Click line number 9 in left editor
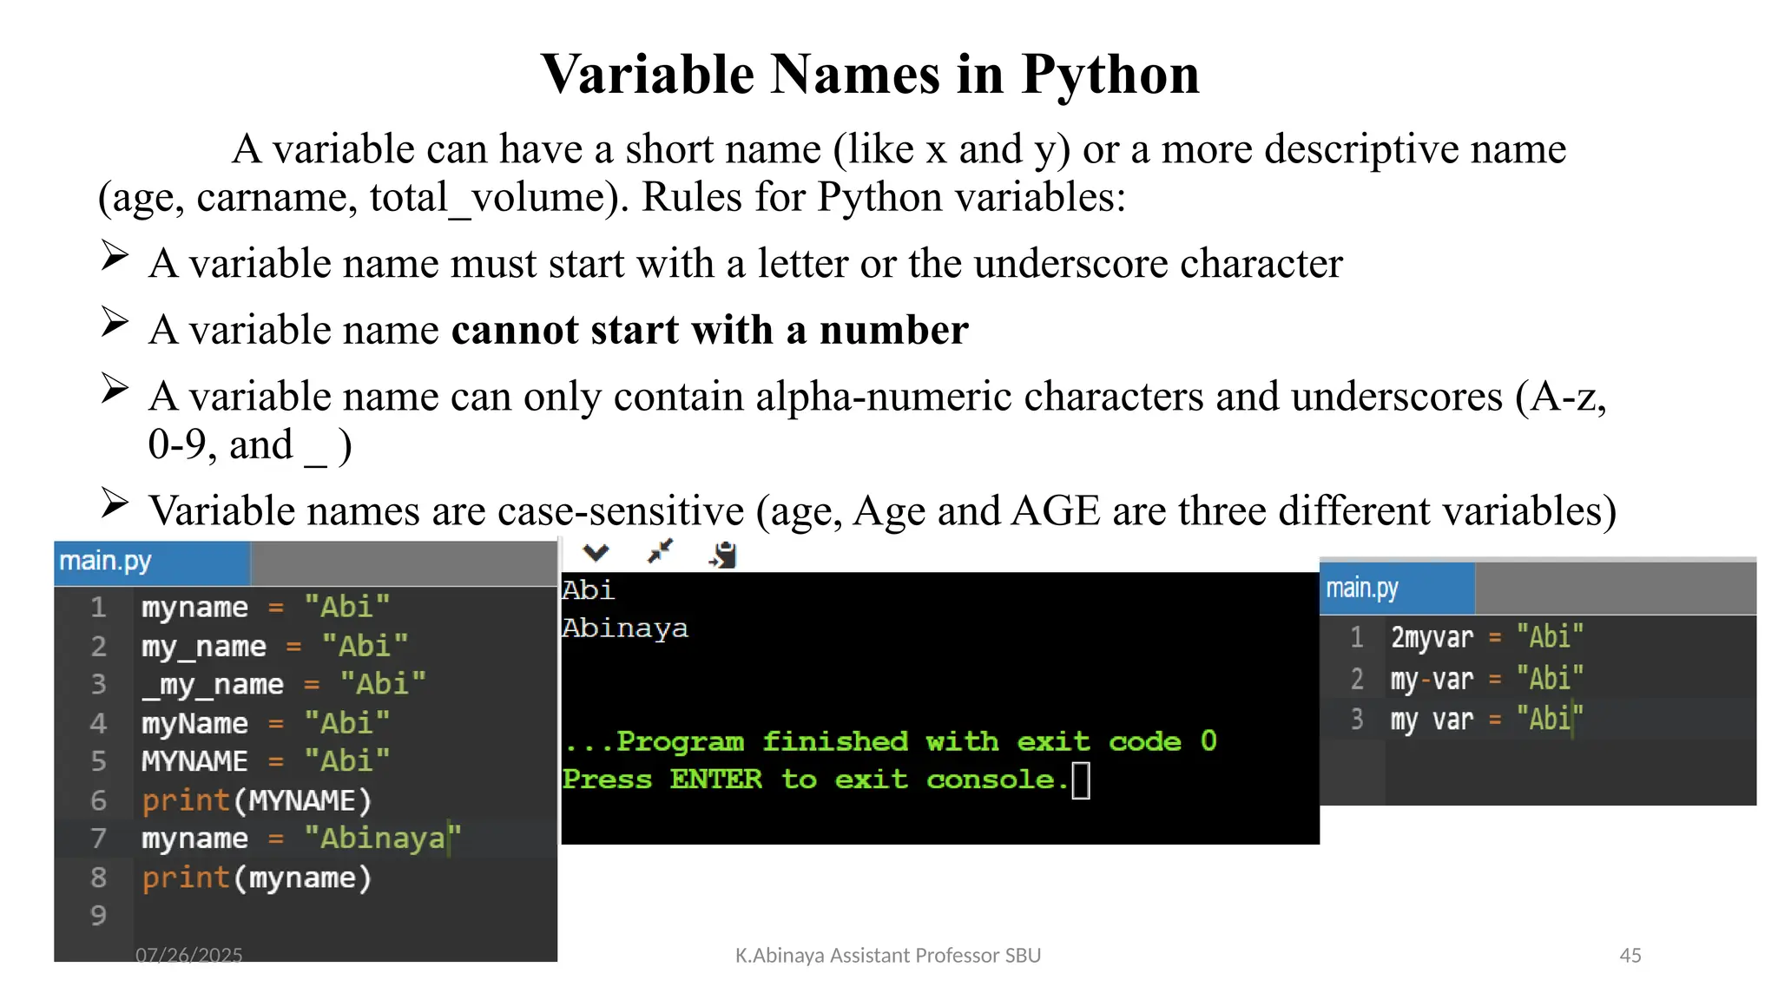This screenshot has height=1000, width=1778. [98, 916]
